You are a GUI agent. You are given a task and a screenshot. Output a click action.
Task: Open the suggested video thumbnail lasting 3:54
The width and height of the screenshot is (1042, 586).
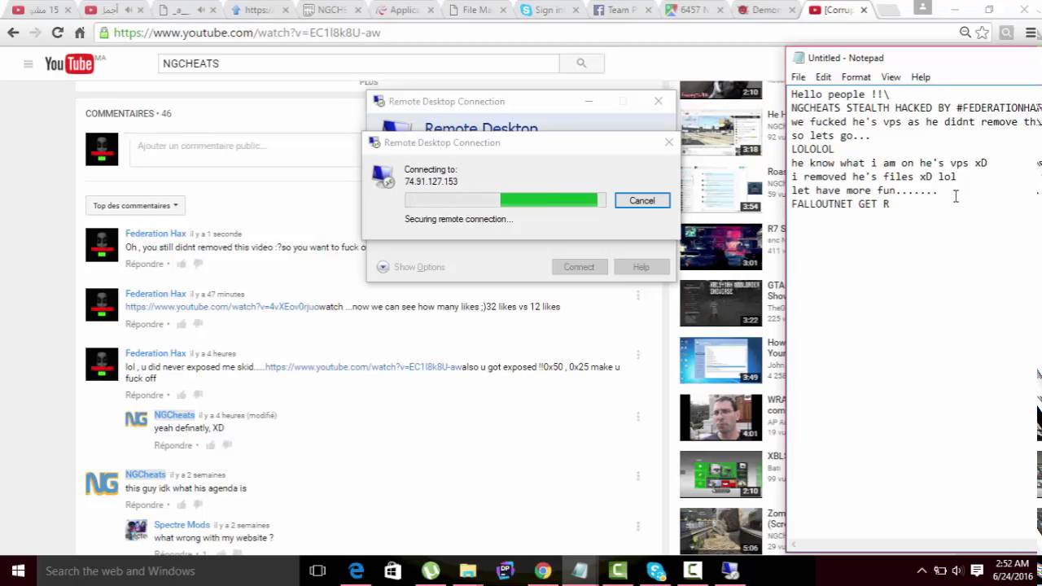(721, 190)
